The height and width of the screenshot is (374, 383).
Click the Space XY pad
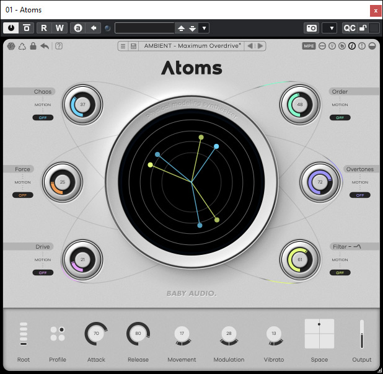point(319,334)
